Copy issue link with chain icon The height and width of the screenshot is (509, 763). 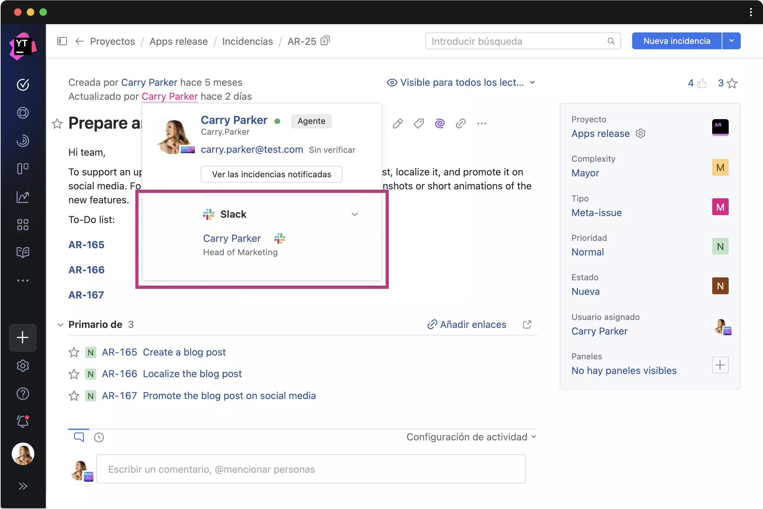[461, 123]
